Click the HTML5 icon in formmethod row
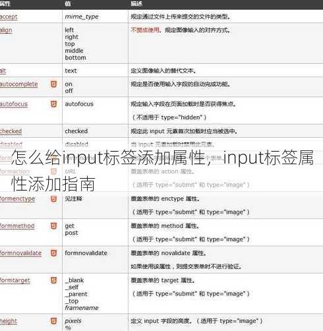Viewport: 323px width, 331px height. coord(53,226)
